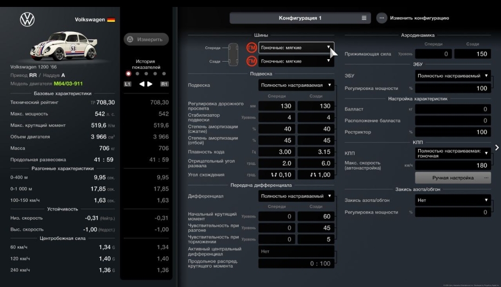
Task: Click the triangle icon on Измерить
Action: coord(130,39)
